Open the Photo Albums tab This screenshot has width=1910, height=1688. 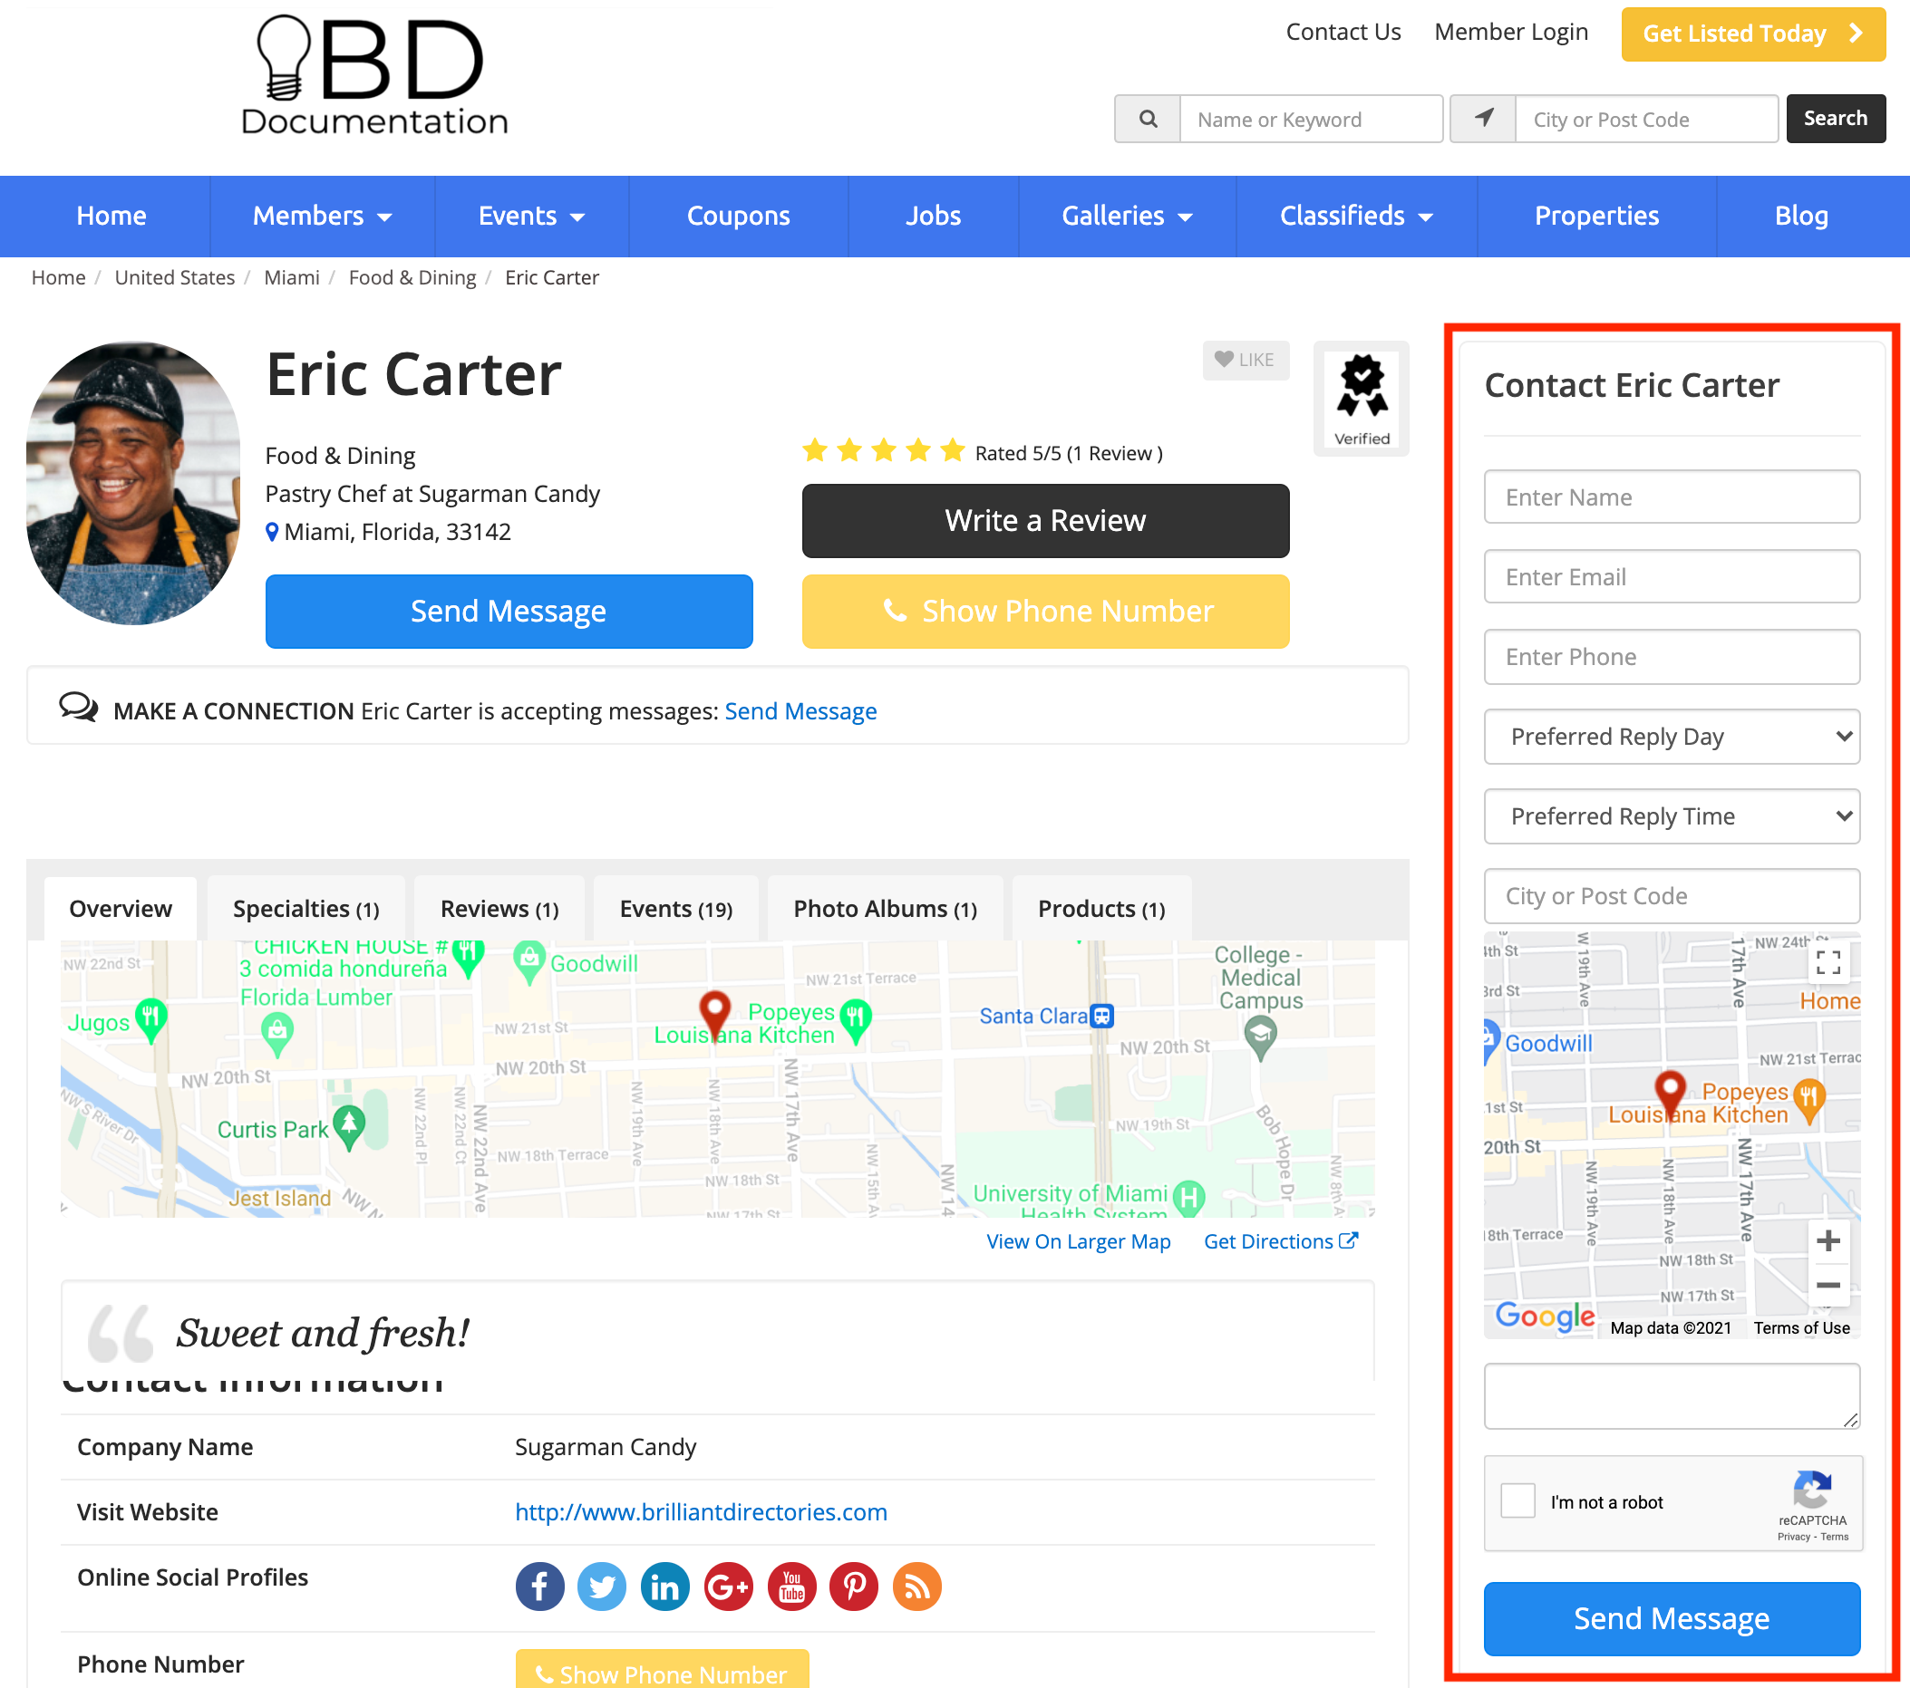coord(884,909)
